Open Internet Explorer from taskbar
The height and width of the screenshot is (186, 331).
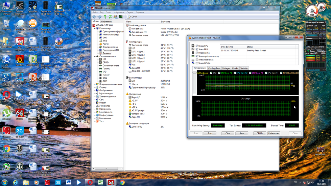(15, 182)
